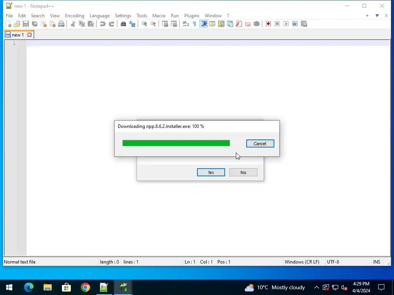The width and height of the screenshot is (394, 295).
Task: Select the 'new 1' document tab
Action: [18, 35]
